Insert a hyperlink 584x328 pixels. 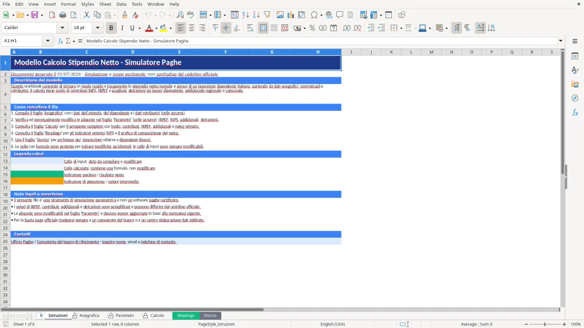[x=329, y=15]
